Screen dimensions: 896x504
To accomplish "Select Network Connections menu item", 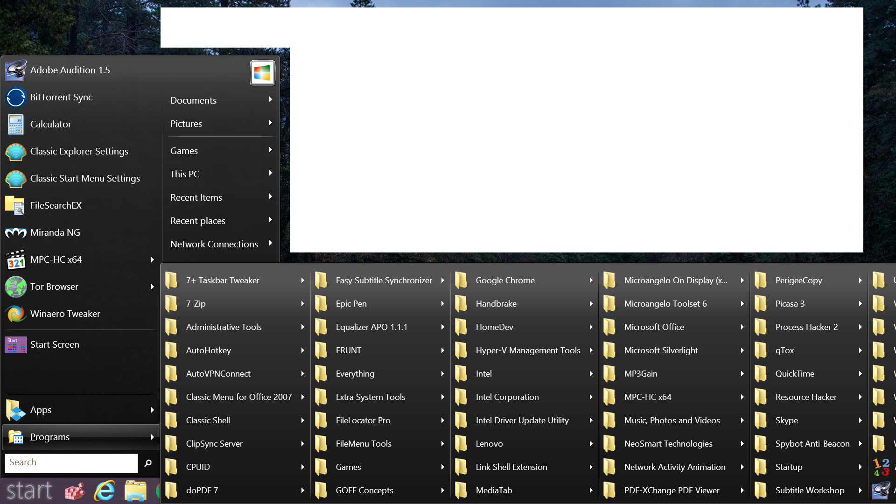I will click(214, 244).
